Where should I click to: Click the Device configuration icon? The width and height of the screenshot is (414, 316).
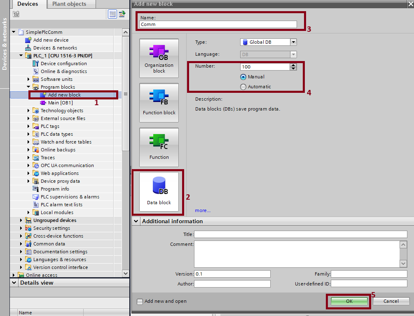36,64
